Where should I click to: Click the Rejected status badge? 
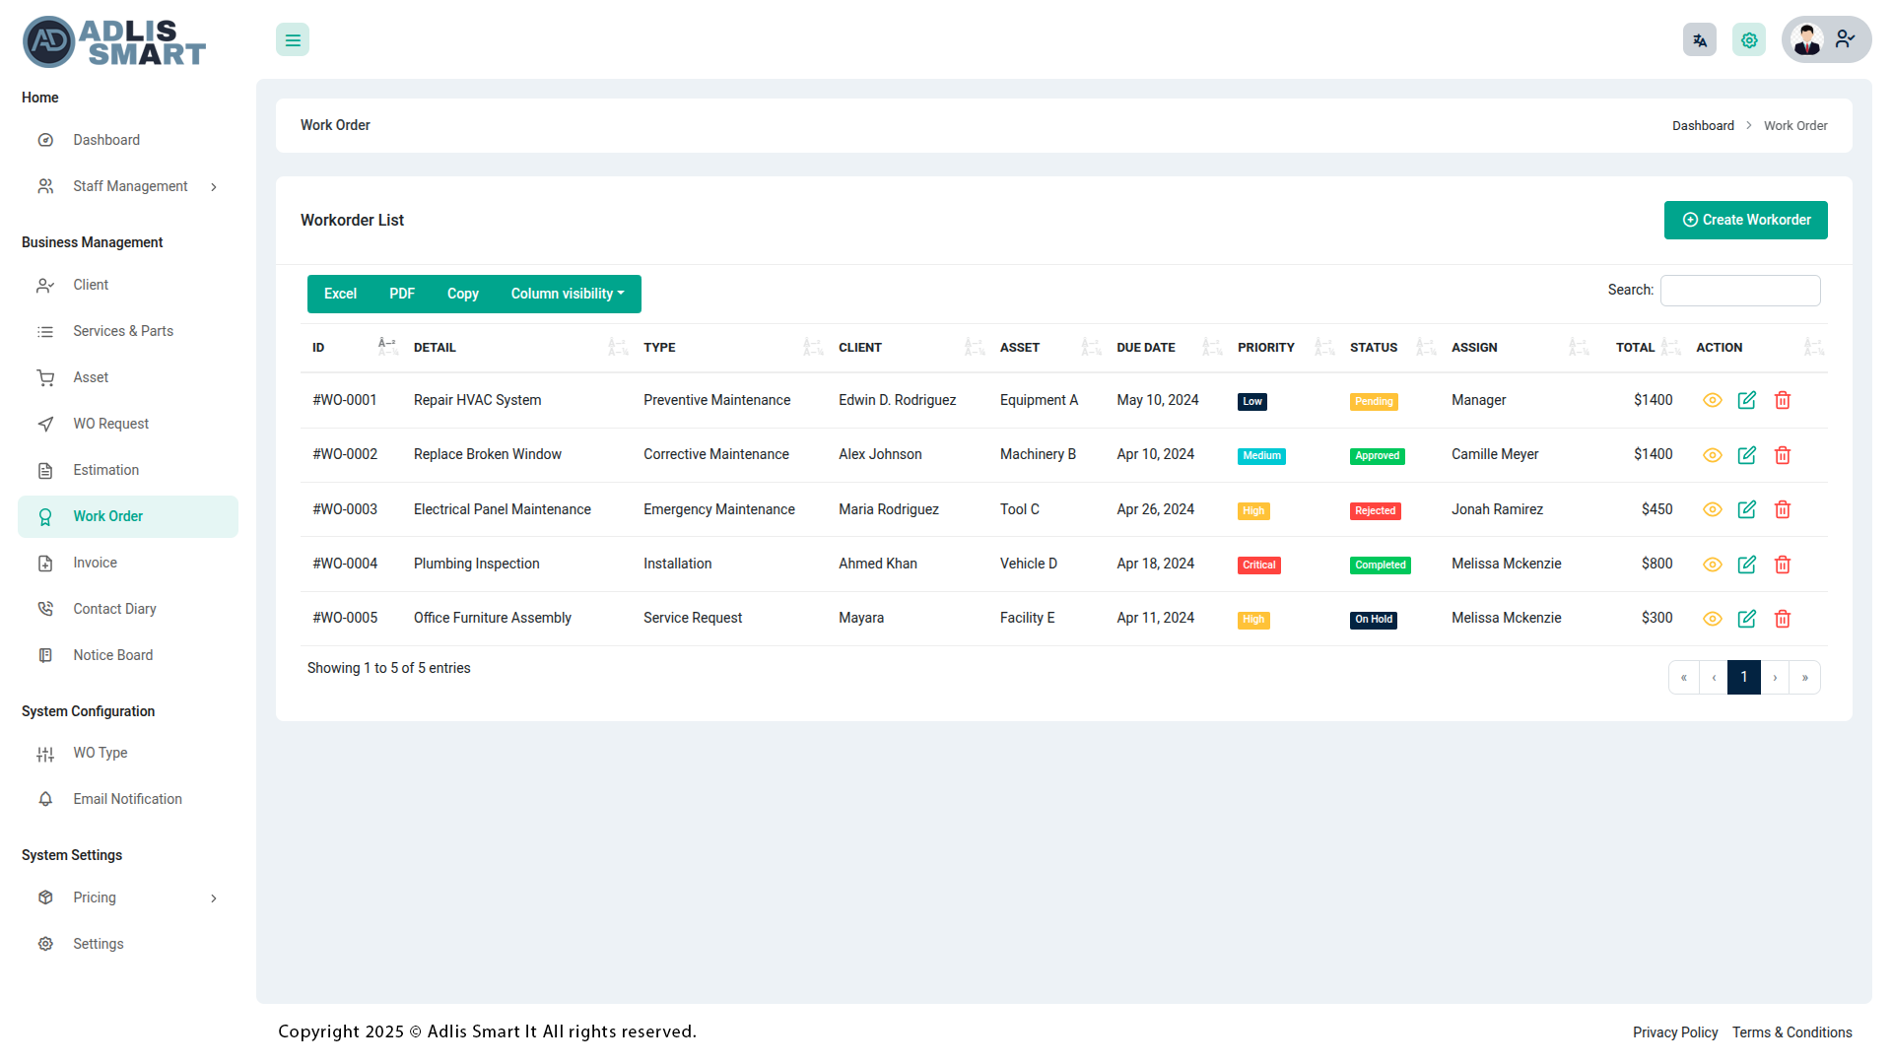(x=1375, y=510)
